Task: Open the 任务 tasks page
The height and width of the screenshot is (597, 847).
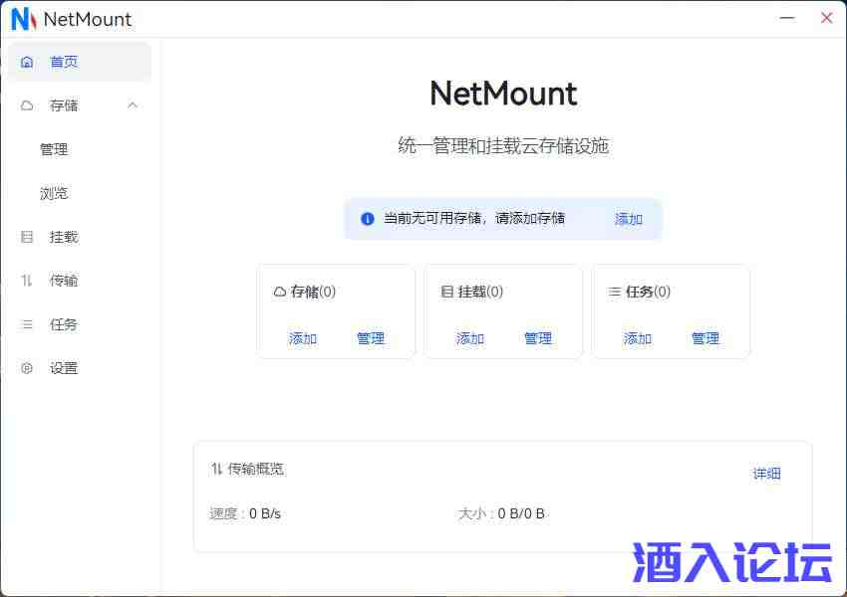Action: [x=80, y=324]
